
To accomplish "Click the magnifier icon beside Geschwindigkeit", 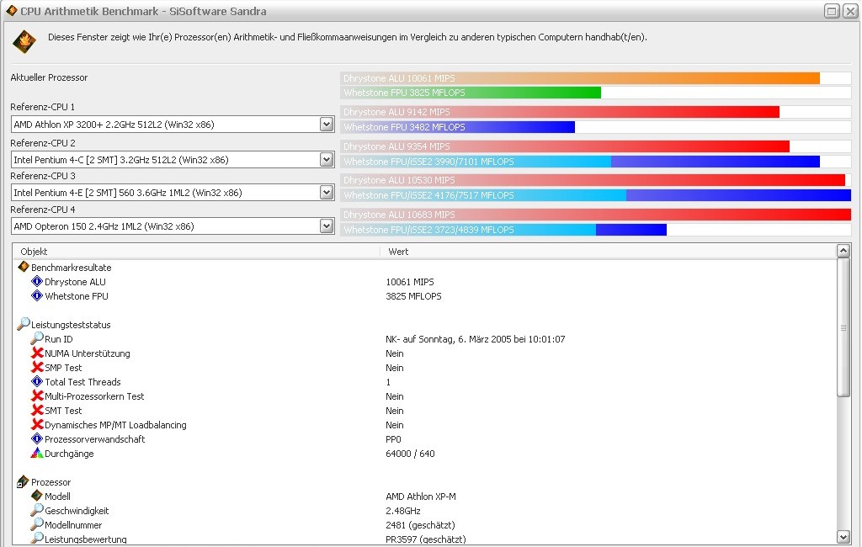I will pyautogui.click(x=37, y=510).
